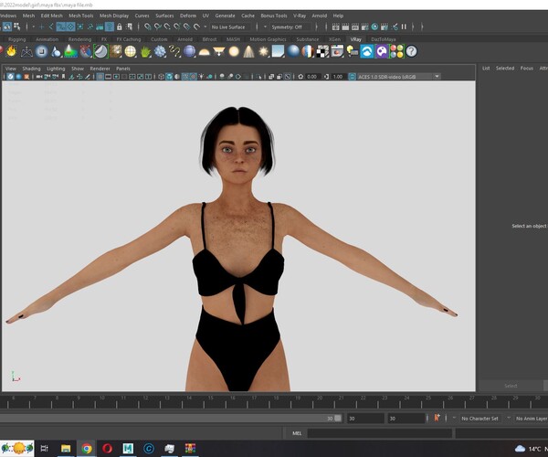
Task: Click the squiggly chain icon on shelf
Action: click(174, 52)
